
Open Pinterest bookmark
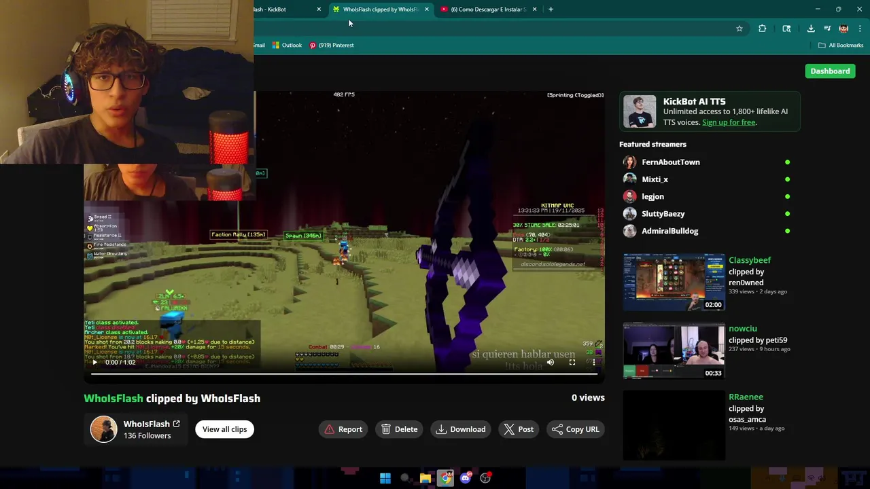[332, 46]
